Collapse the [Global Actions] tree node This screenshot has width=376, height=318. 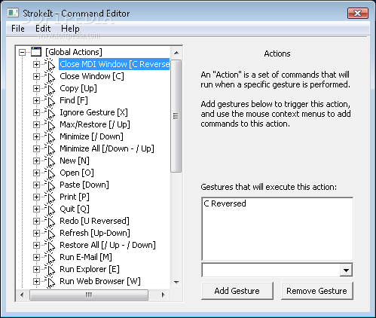tap(23, 52)
